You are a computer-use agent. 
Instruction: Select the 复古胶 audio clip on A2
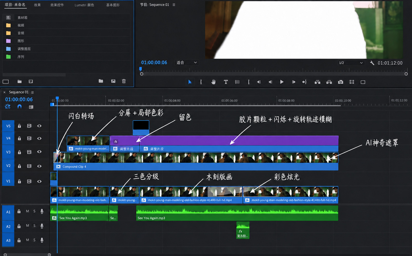click(243, 230)
